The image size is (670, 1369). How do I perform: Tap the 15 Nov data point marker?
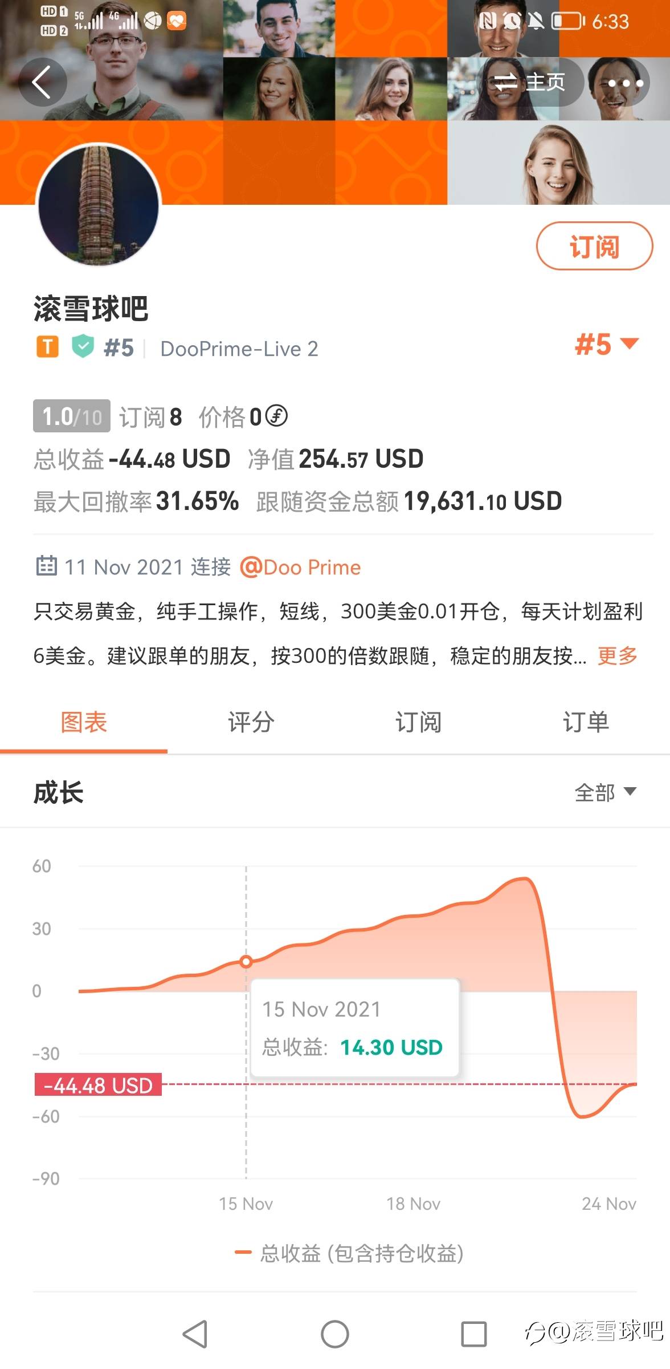pyautogui.click(x=246, y=961)
